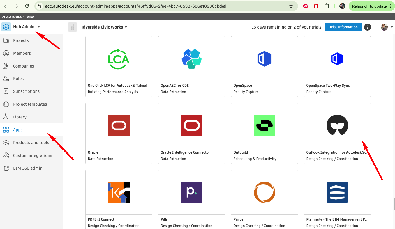Viewport: 395px width, 229px height.
Task: Select Apps in the sidebar
Action: (x=31, y=130)
